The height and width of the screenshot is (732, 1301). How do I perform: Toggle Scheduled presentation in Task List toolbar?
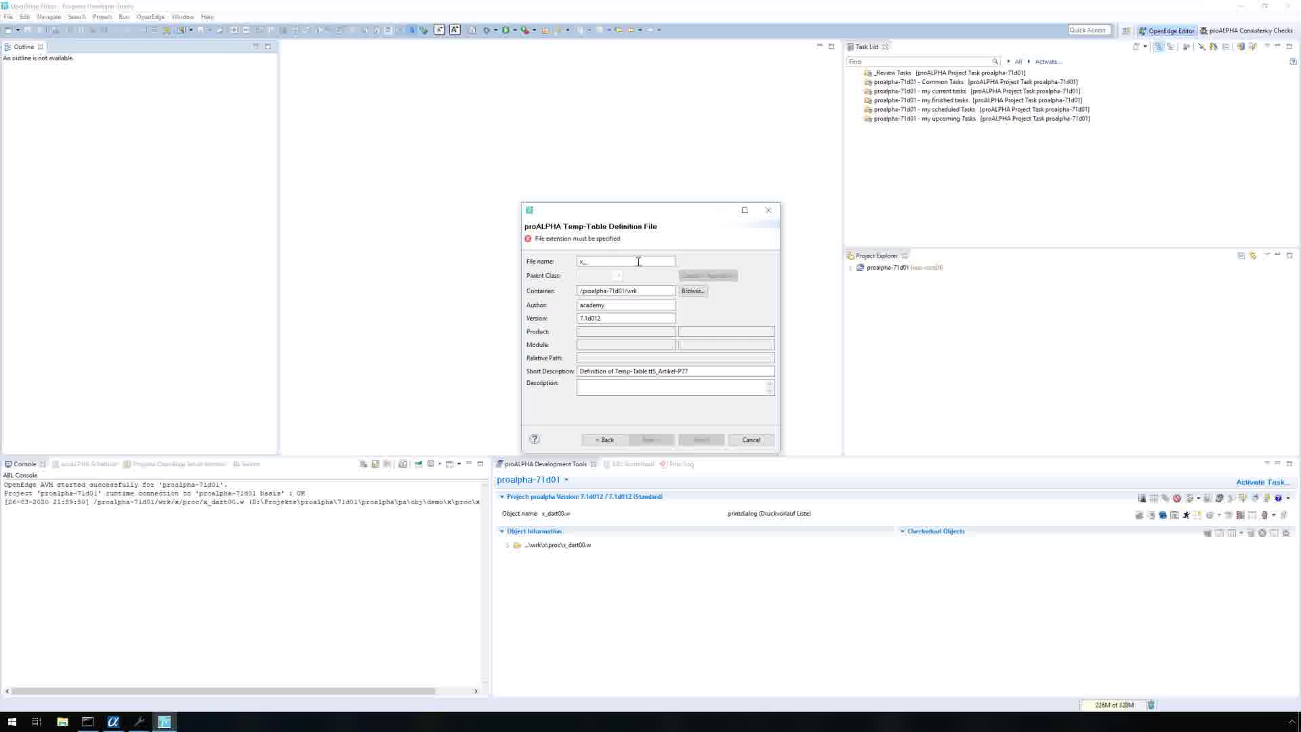click(1170, 47)
